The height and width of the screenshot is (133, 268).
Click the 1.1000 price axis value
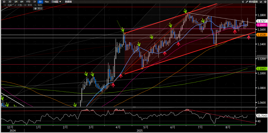coord(262,73)
